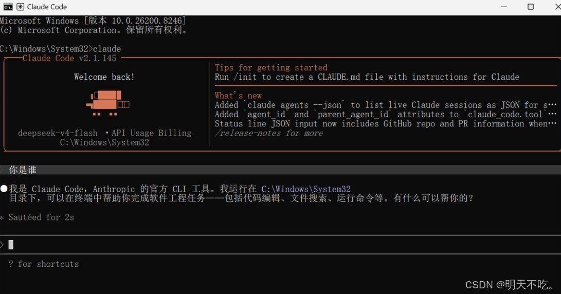The width and height of the screenshot is (561, 294).
Task: Click the 'Claude Code v2.1.145' header text
Action: (x=69, y=58)
